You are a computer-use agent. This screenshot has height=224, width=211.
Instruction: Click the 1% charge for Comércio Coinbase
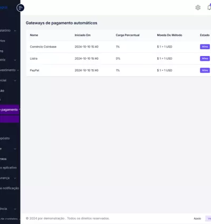(x=118, y=46)
